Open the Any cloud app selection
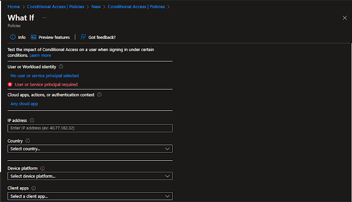 click(x=24, y=104)
